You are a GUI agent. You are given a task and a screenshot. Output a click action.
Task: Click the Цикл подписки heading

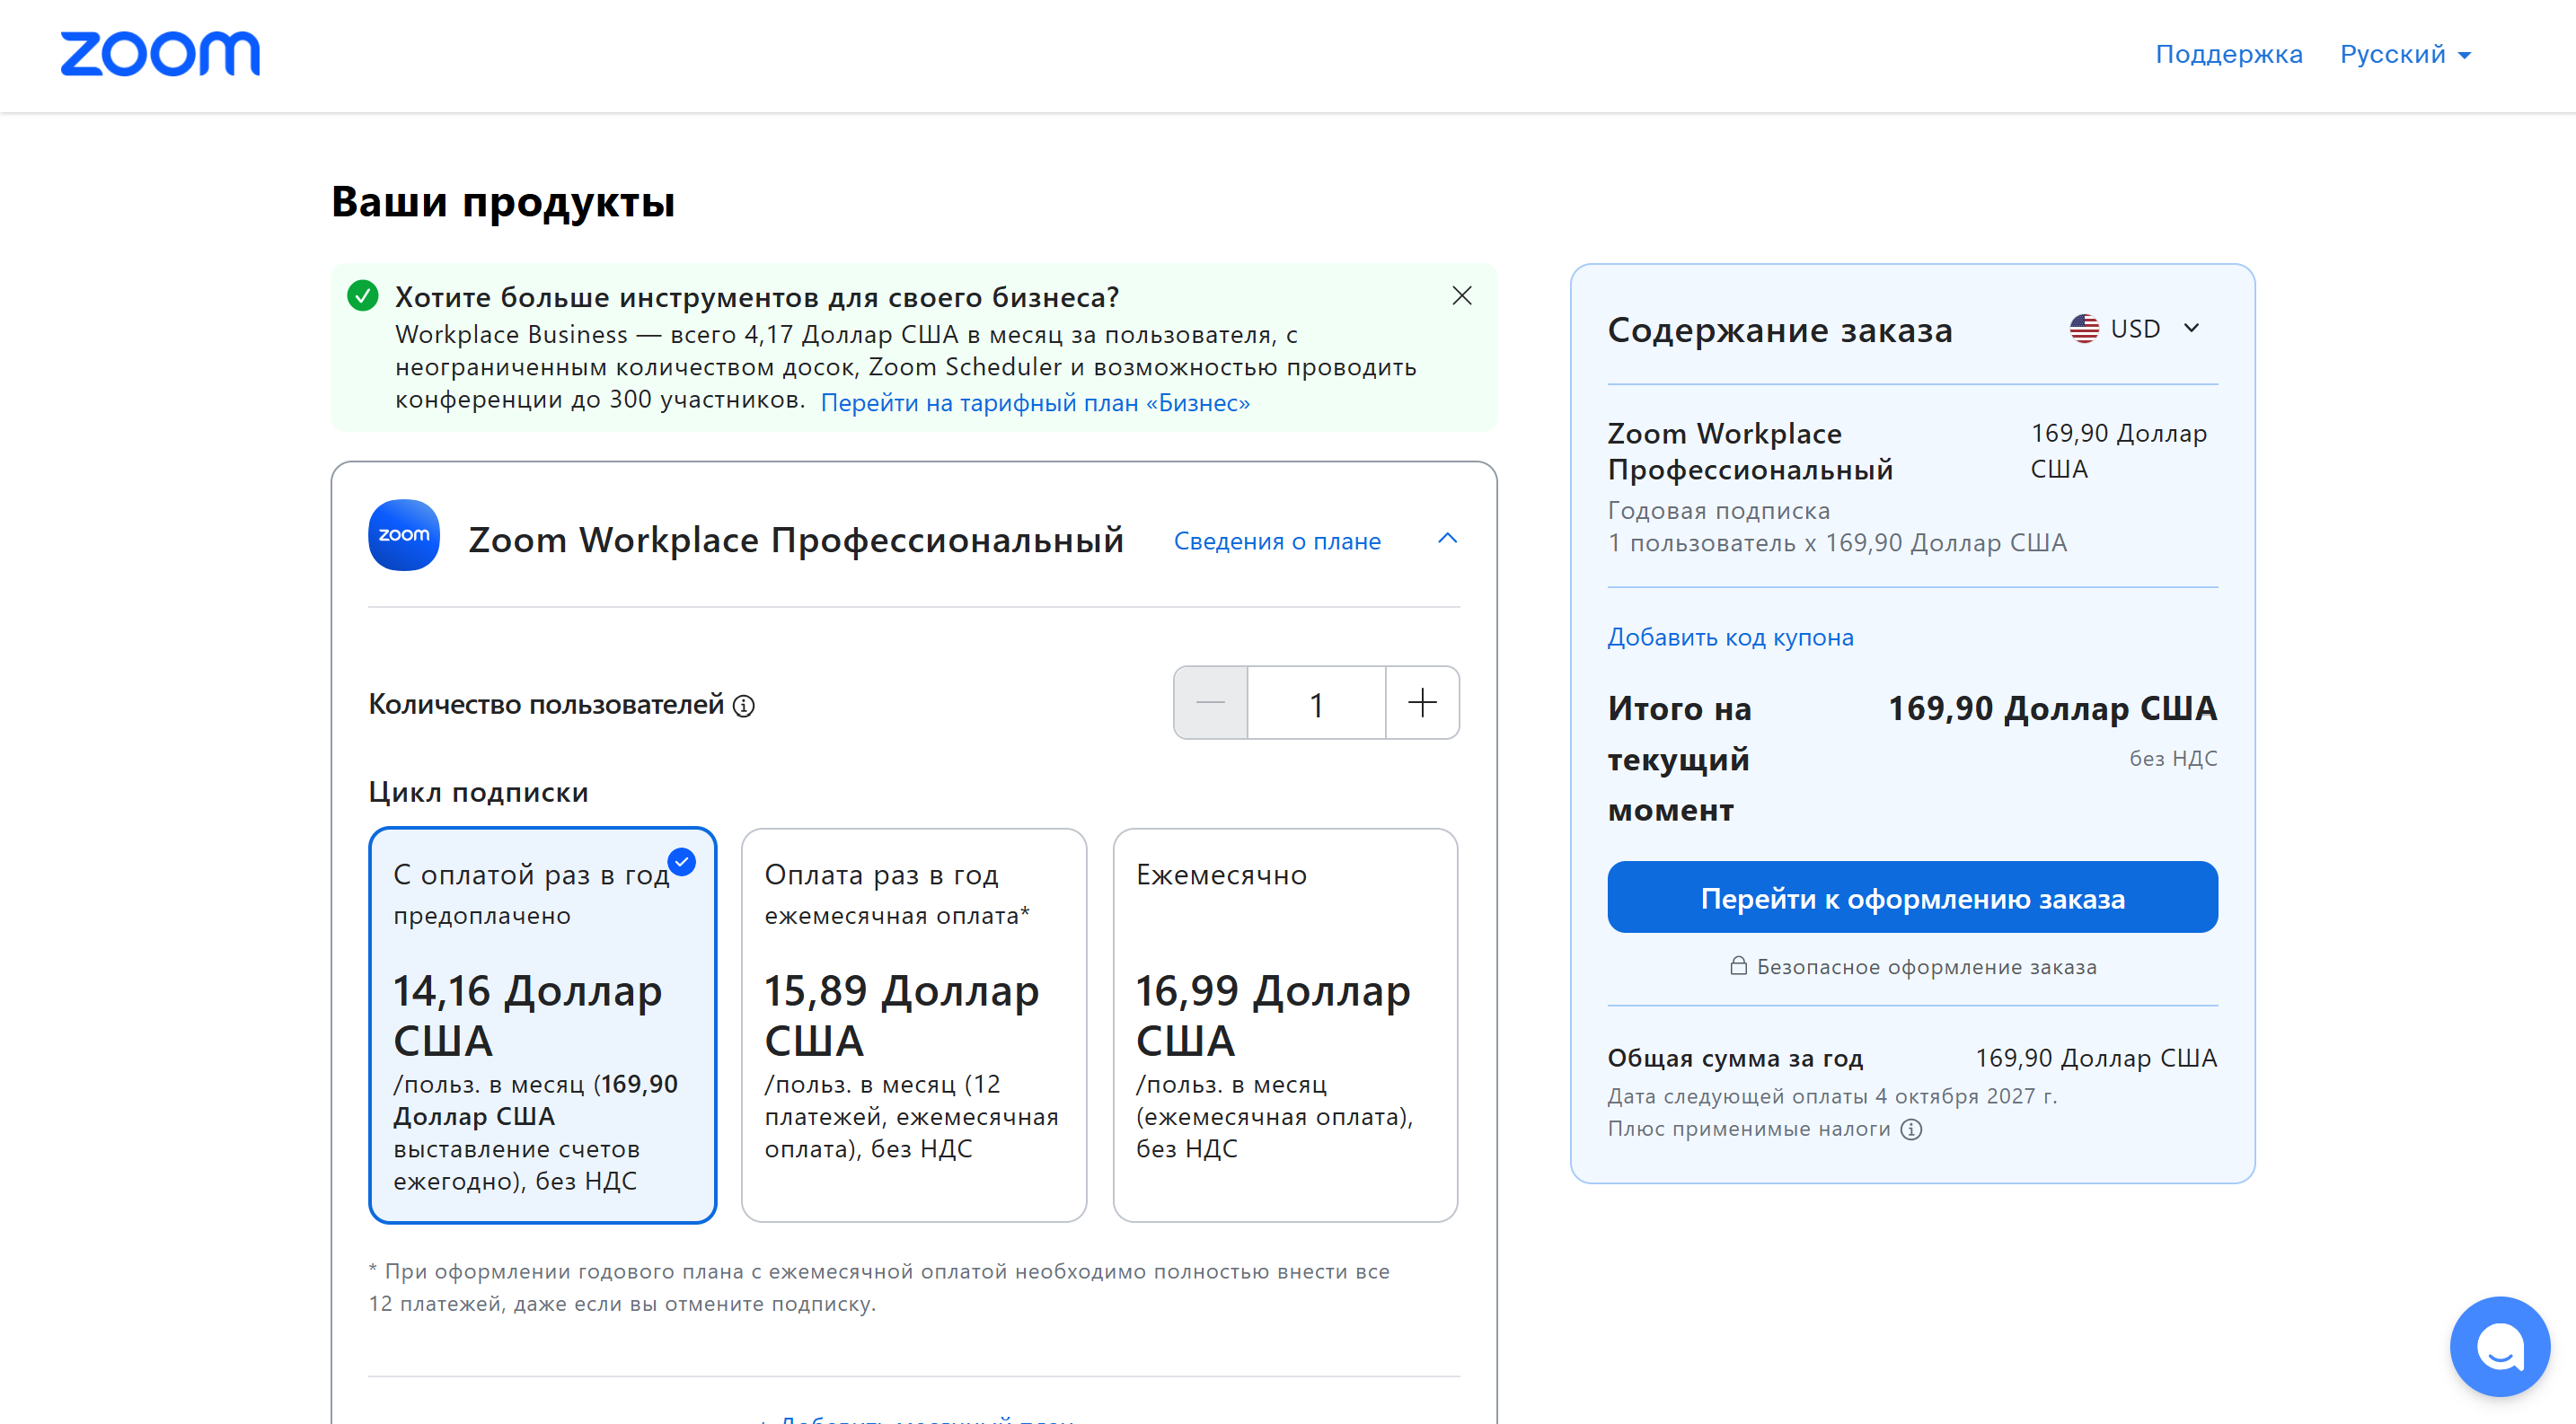(478, 793)
